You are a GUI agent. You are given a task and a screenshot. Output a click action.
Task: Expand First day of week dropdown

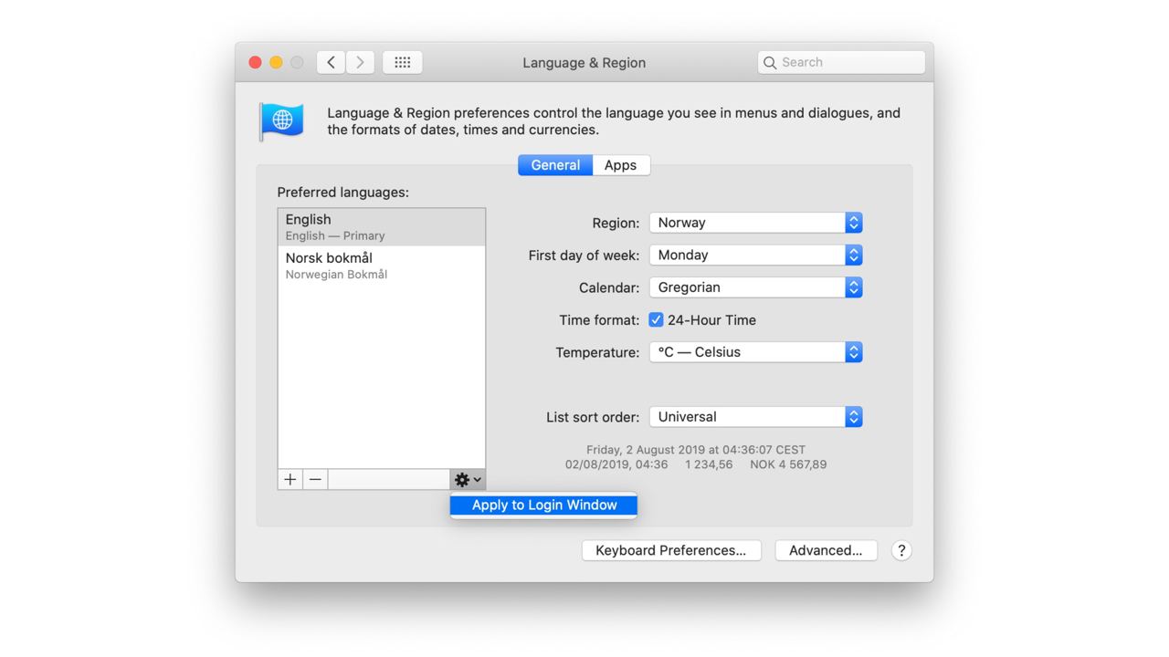tap(755, 255)
